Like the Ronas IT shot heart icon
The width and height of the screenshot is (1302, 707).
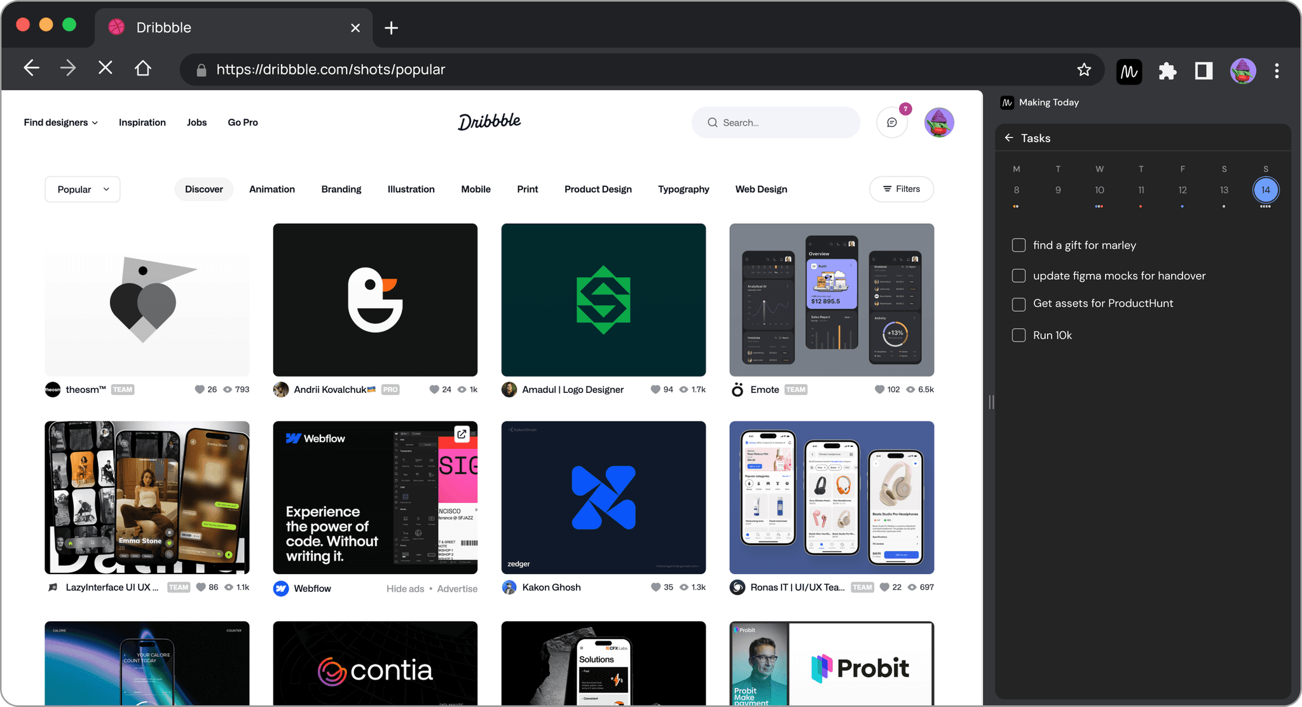click(884, 587)
